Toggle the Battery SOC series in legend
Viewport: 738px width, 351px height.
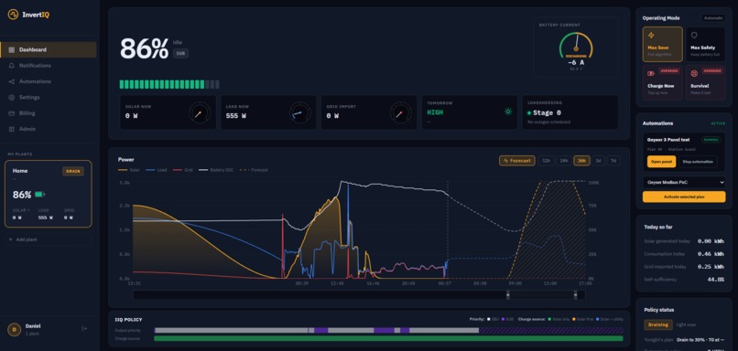(x=216, y=170)
